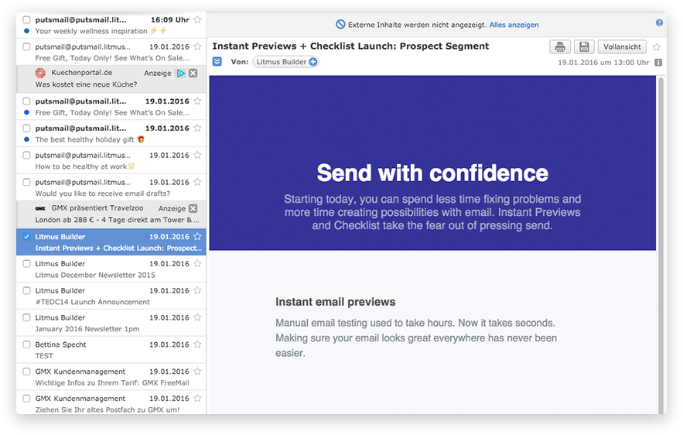Open the Kuechenportal.de Was kostet eine neue Küche ad
Viewport: 683px width, 435px height.
click(x=111, y=79)
